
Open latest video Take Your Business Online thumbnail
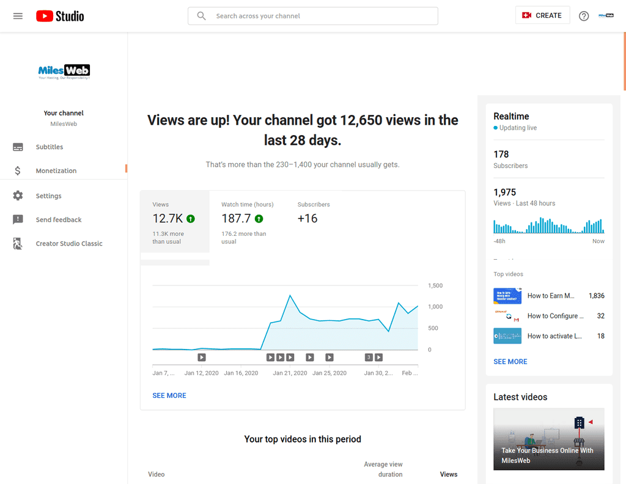549,439
